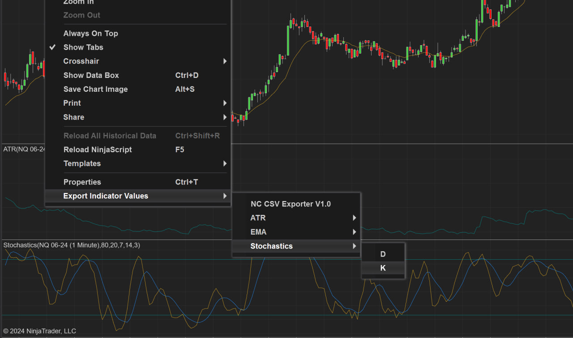The image size is (573, 338).
Task: Export the Stochastics K series
Action: pyautogui.click(x=383, y=268)
